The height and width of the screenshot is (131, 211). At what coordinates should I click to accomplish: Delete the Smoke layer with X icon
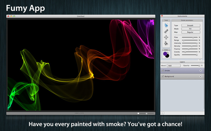click(x=200, y=70)
